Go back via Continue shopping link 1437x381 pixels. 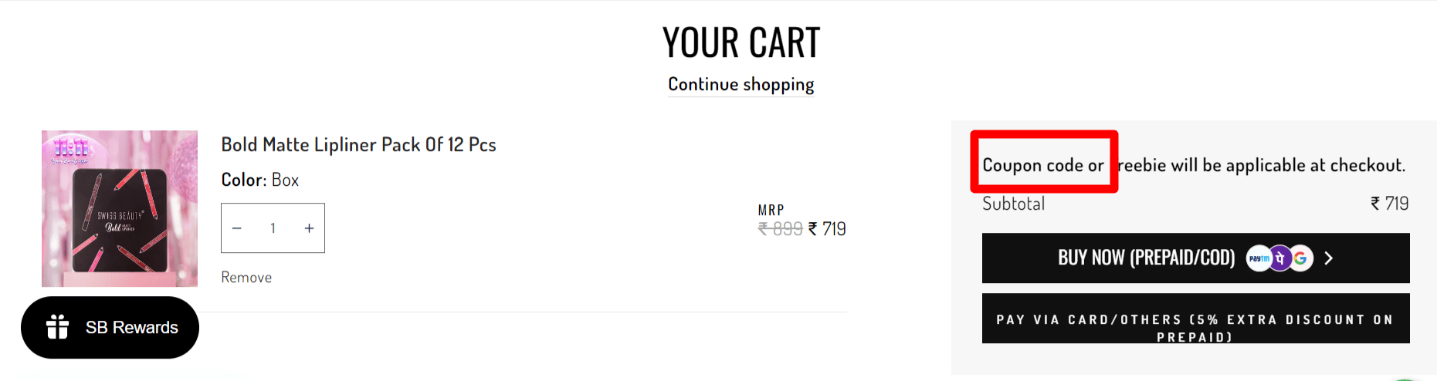[741, 84]
